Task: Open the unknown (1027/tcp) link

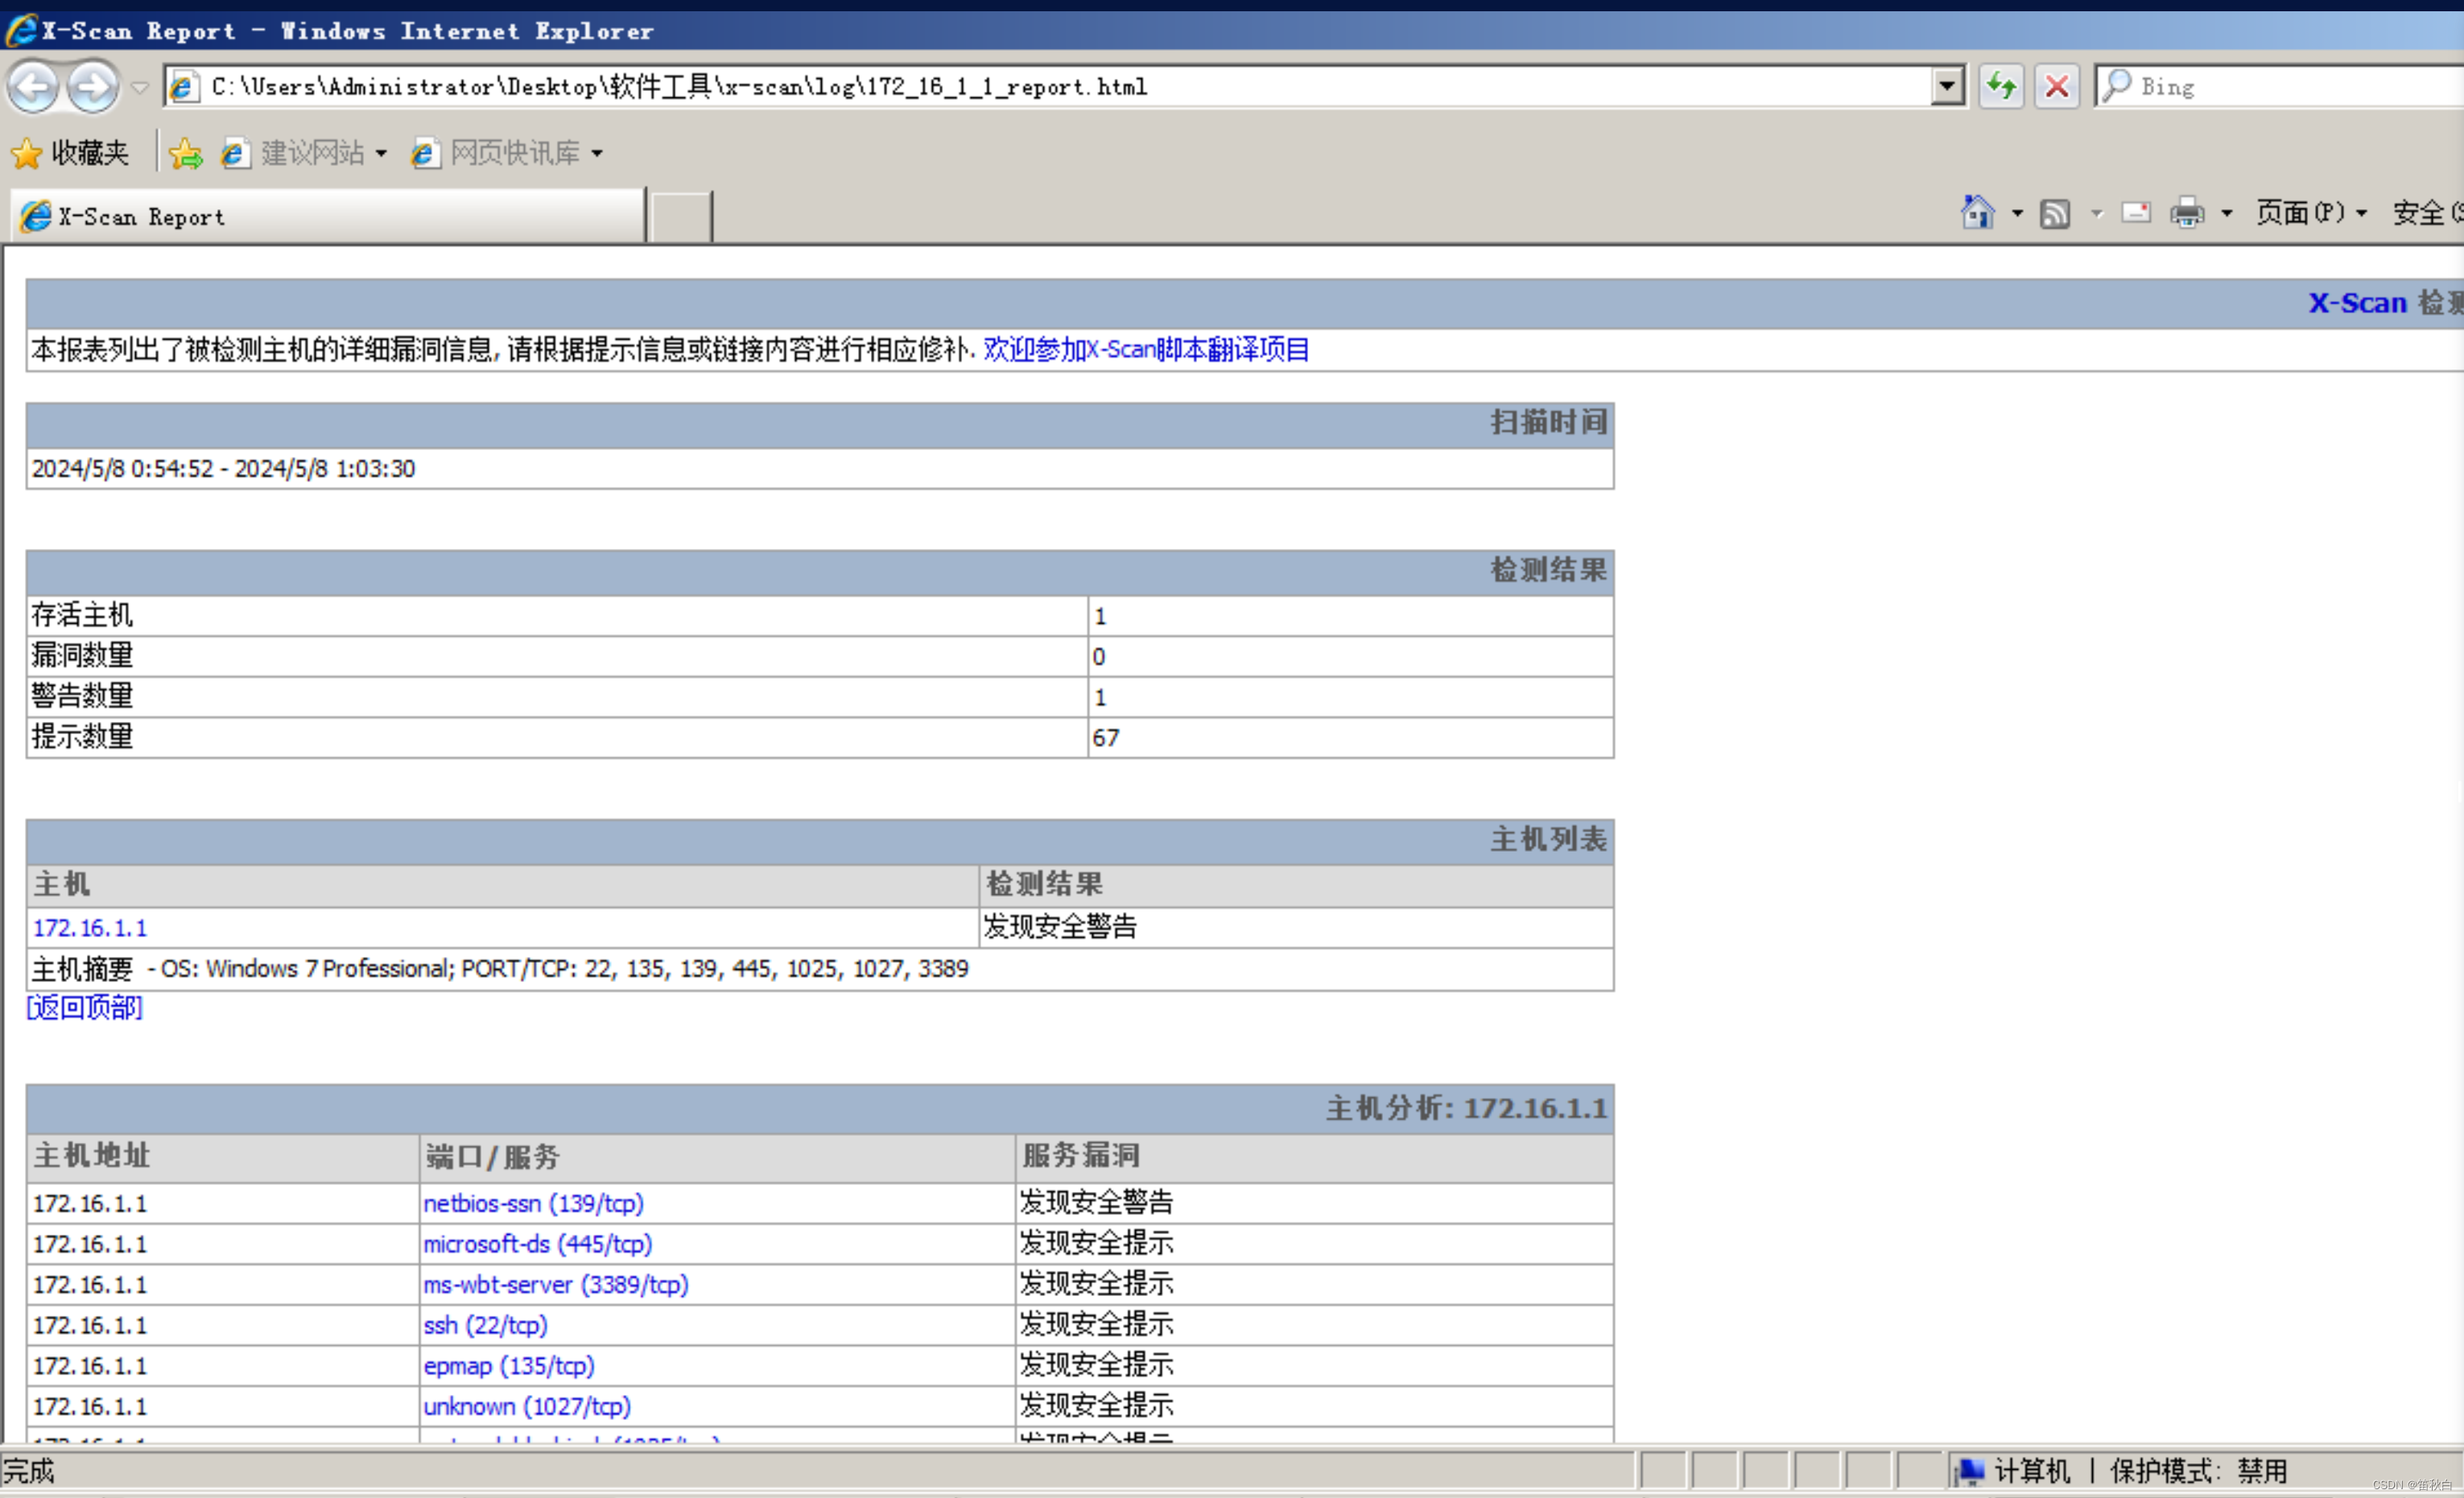Action: pos(527,1406)
